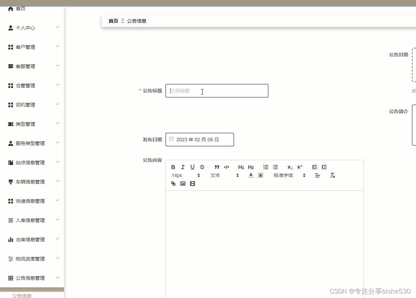Toggle strikethrough formatting in the editor
The width and height of the screenshot is (416, 298).
(202, 167)
